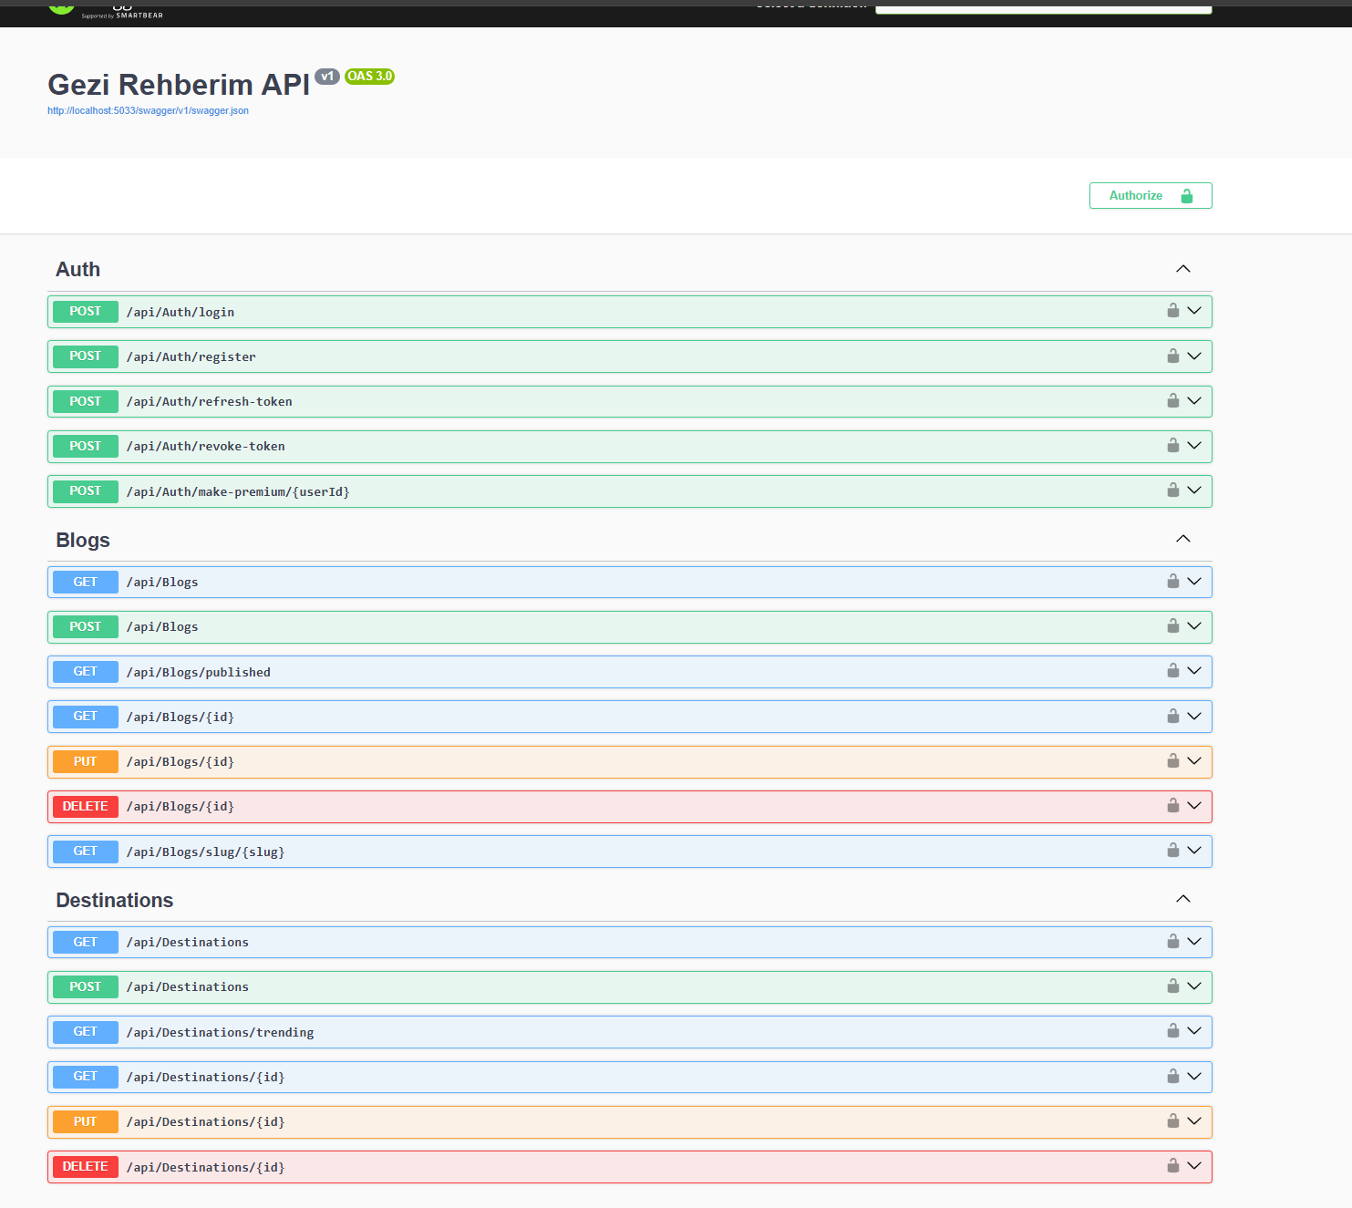Click lock icon on POST /api/Destinations row
The height and width of the screenshot is (1208, 1352).
[1173, 986]
